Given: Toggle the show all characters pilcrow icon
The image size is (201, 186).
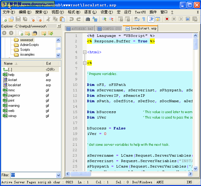Looking at the screenshot, I should tap(144, 19).
